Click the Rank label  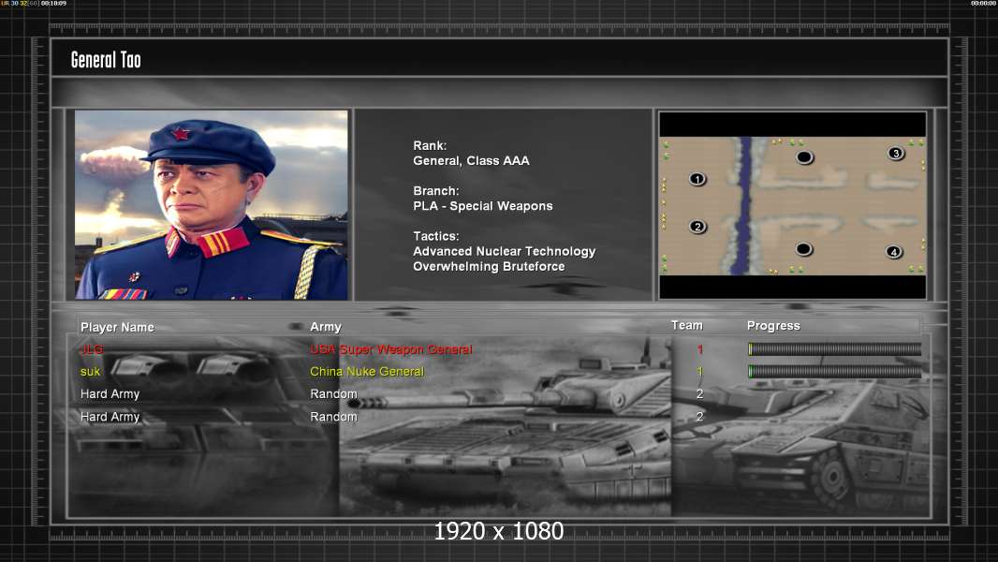coord(431,146)
